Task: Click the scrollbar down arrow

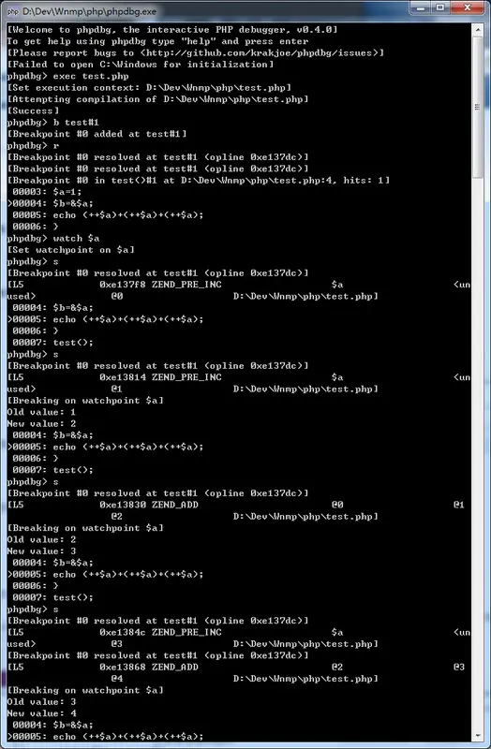Action: (477, 736)
